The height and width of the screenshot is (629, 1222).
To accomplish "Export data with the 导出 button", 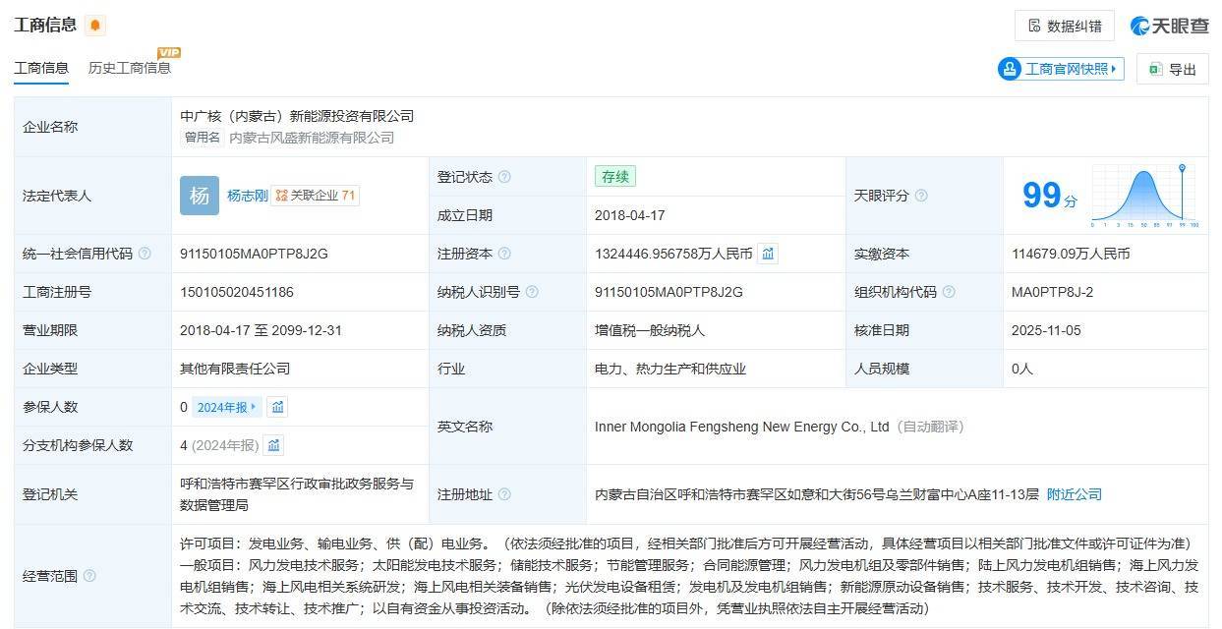I will point(1171,69).
